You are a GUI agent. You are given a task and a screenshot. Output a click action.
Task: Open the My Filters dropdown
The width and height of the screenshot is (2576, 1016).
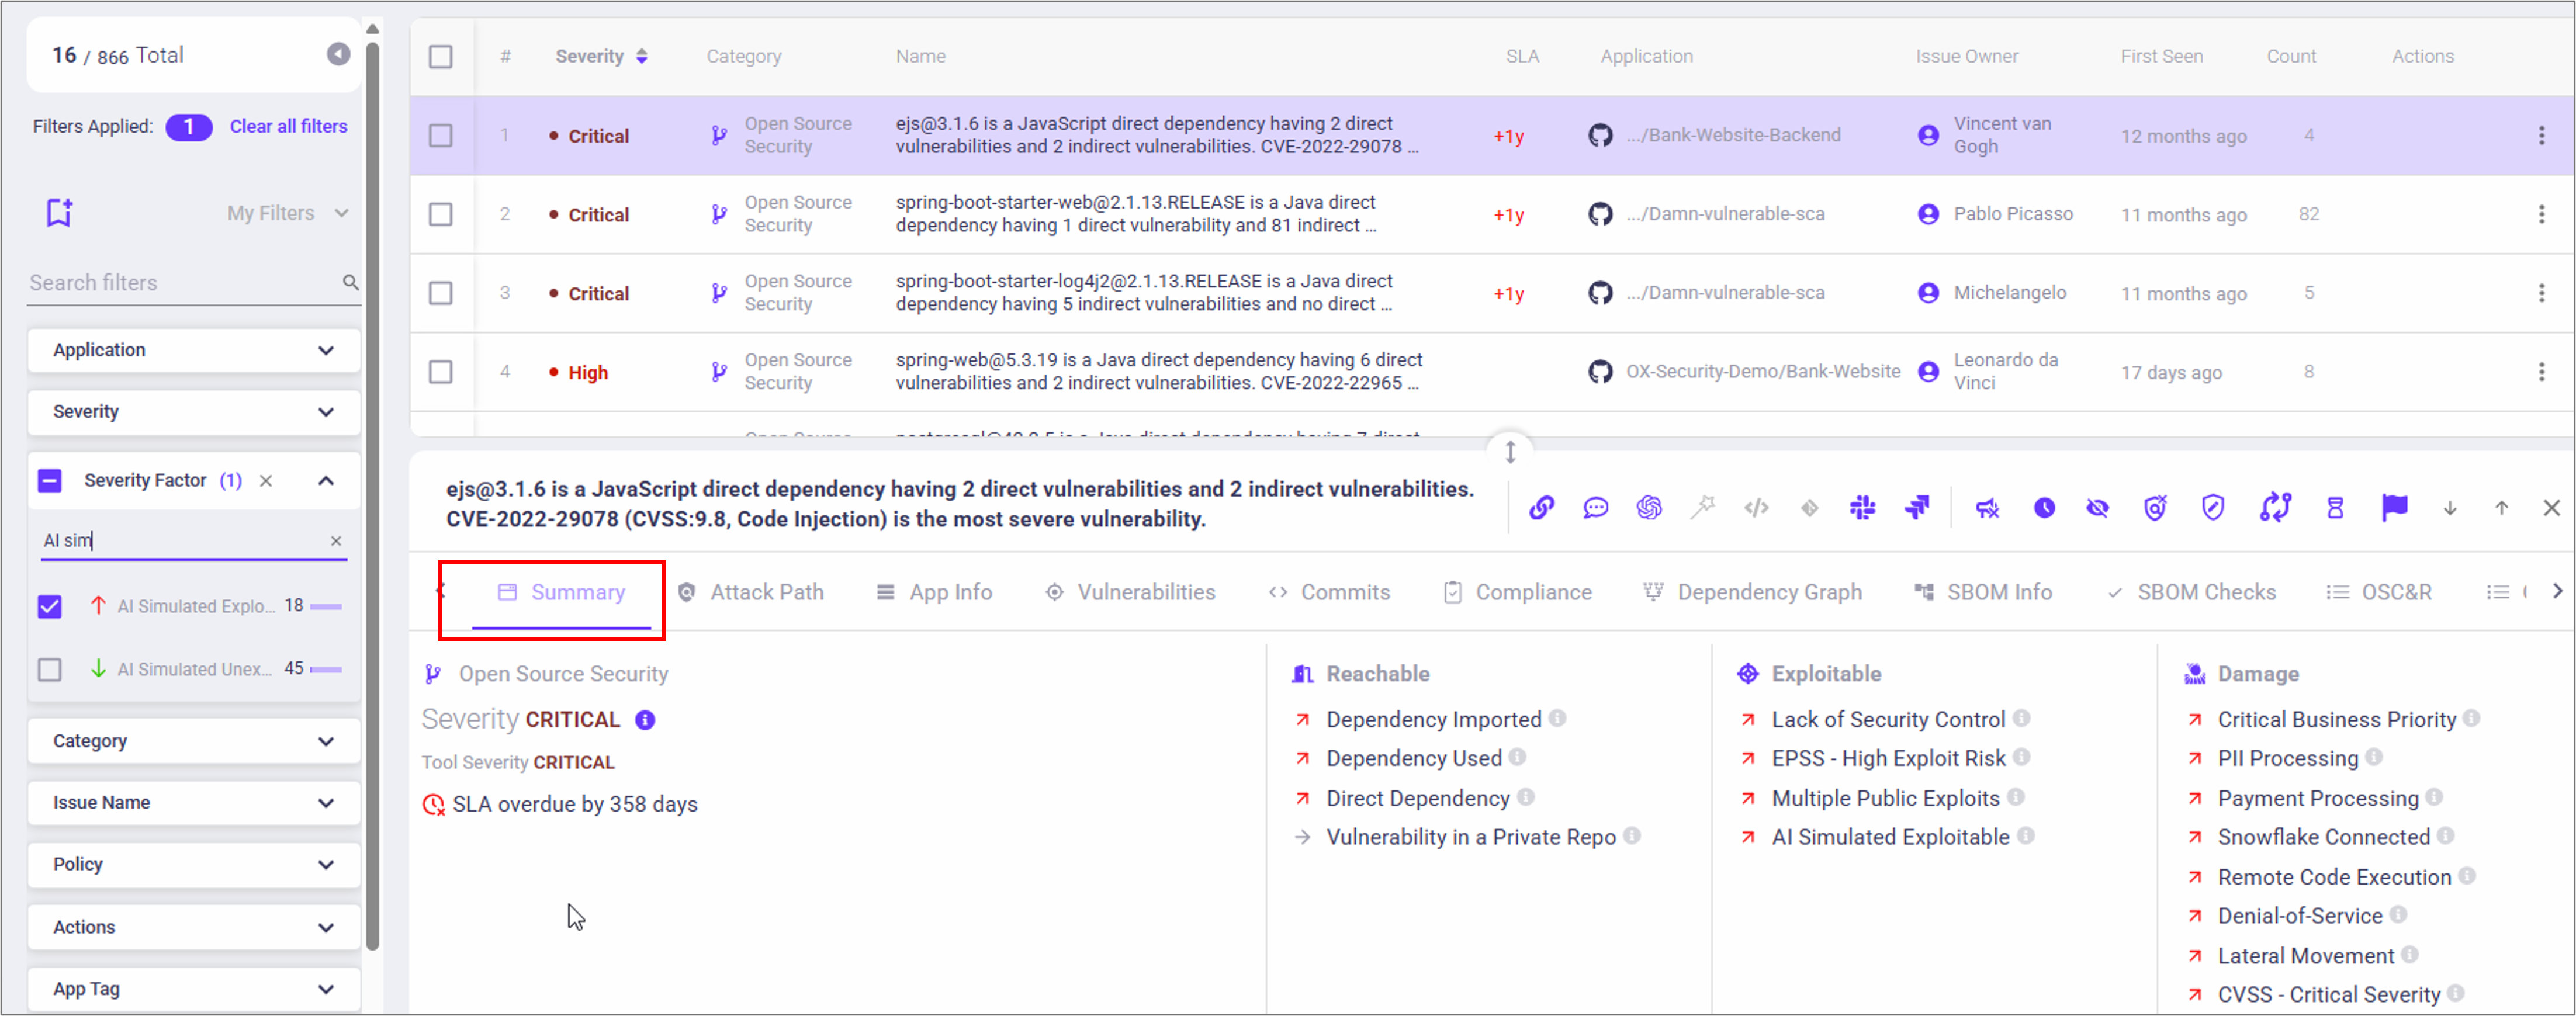pyautogui.click(x=286, y=213)
